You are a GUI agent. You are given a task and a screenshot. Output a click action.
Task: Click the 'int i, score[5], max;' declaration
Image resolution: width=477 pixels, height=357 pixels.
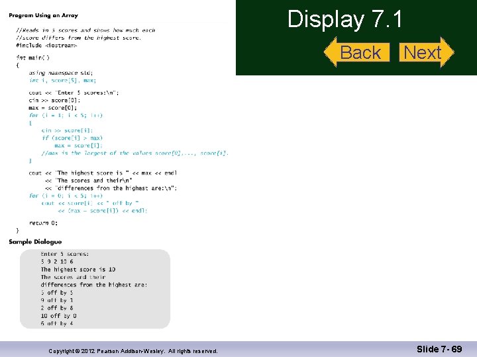[63, 81]
